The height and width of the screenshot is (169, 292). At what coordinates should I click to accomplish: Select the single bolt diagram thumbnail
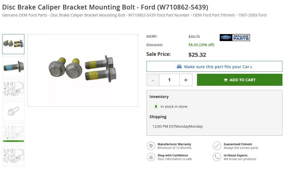pyautogui.click(x=13, y=111)
